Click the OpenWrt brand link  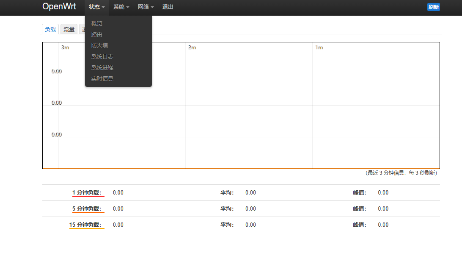coord(59,6)
